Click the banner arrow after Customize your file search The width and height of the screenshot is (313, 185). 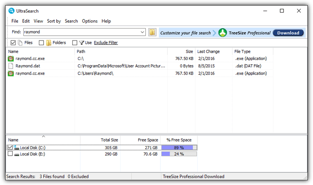point(214,33)
